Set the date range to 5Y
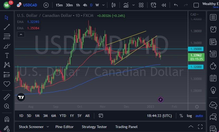 (79, 116)
